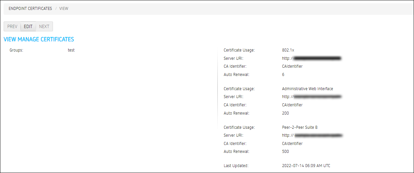Open the EDIT button
Screen dimensions: 414x173
click(28, 26)
